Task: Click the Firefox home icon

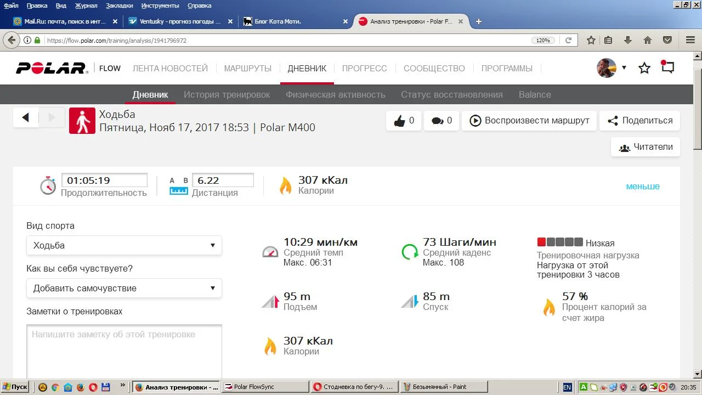Action: click(648, 40)
